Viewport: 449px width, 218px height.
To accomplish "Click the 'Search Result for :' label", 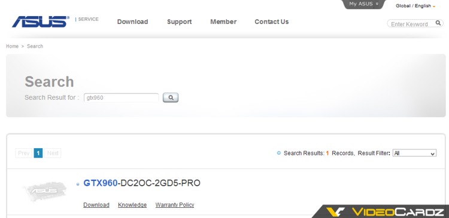I will click(52, 97).
